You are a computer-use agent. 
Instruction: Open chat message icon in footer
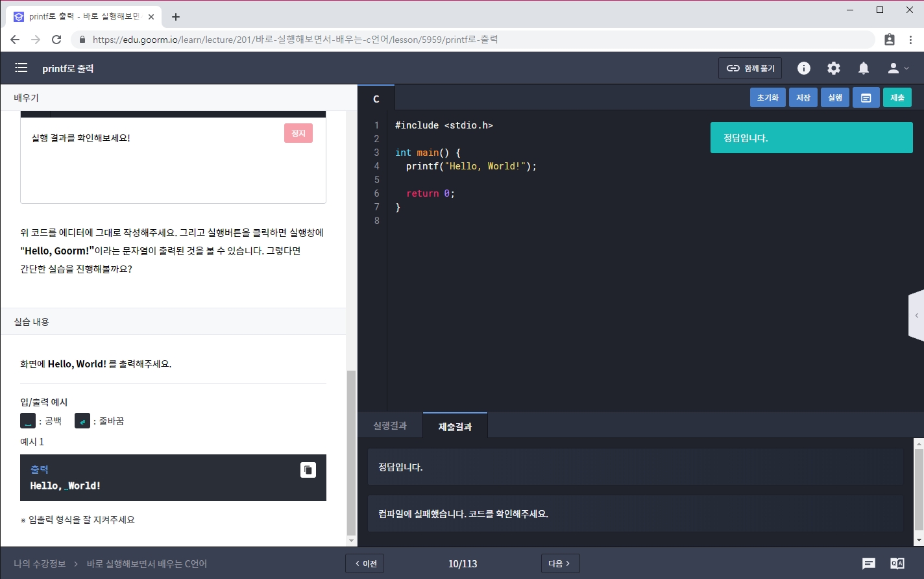click(869, 563)
